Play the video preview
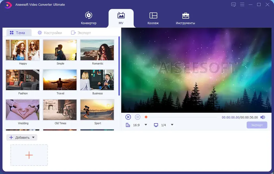Screen dimensions: 274x174 (128, 117)
